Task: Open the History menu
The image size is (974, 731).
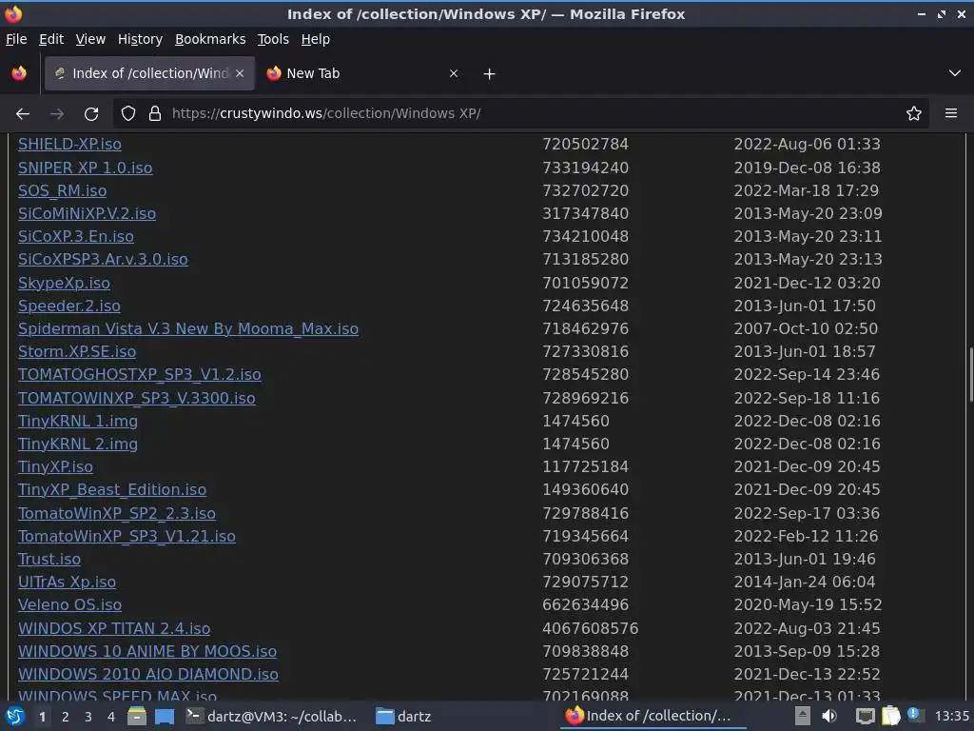Action: 140,39
